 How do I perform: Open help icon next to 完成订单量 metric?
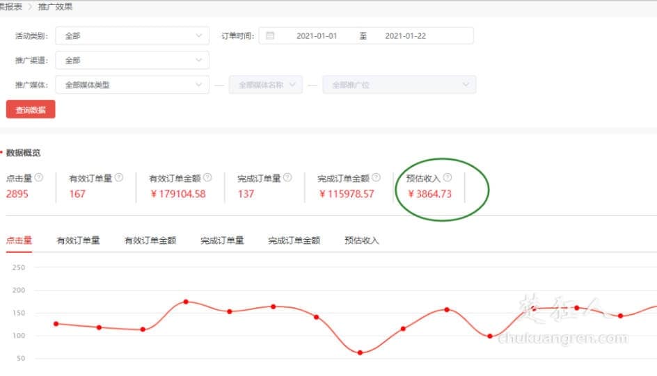287,177
